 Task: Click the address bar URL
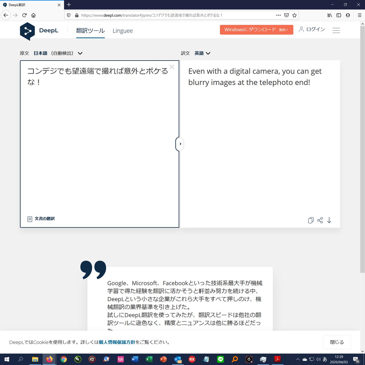click(152, 15)
